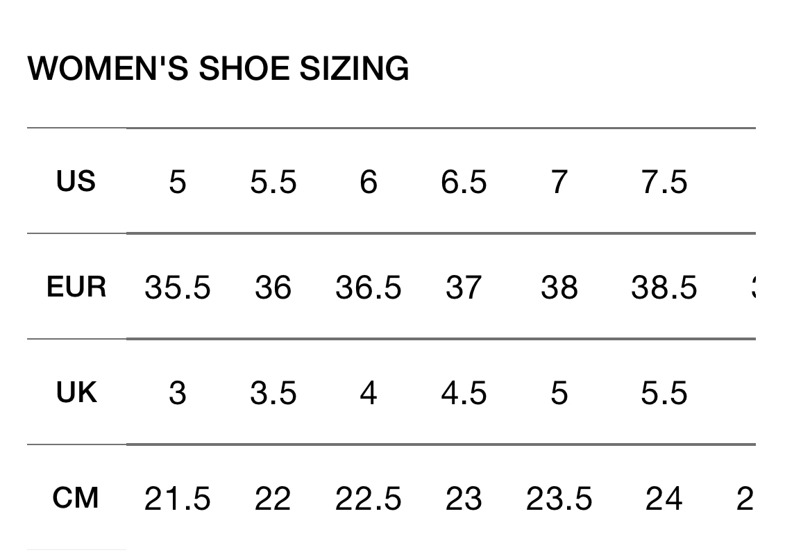Click EUR size 35.5 cell

(x=178, y=288)
